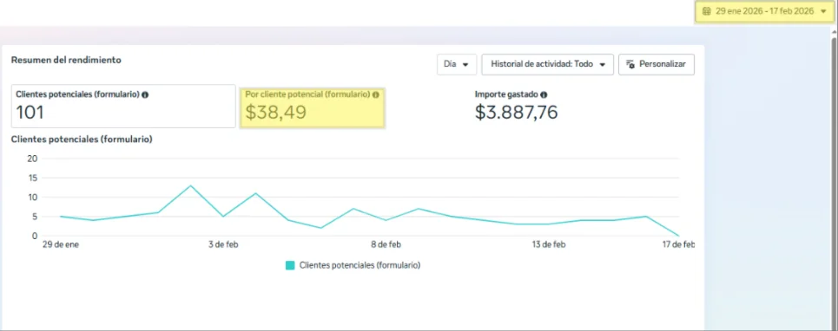Click the 8 de feb axis label
This screenshot has width=838, height=331.
tap(386, 244)
